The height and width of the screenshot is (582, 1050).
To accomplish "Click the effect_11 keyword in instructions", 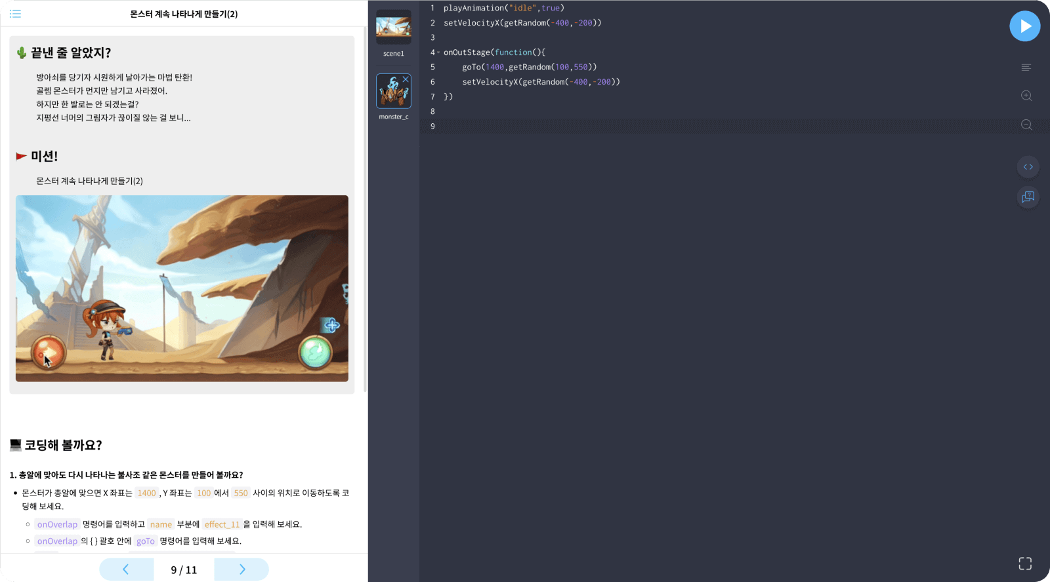I will pyautogui.click(x=222, y=524).
